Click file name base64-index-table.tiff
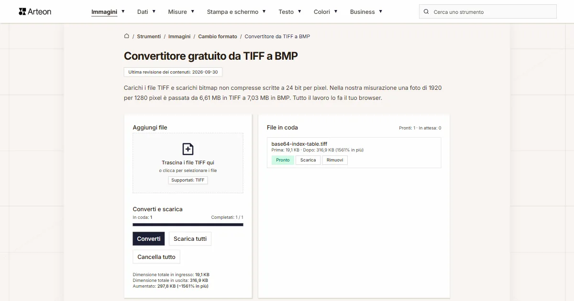Image resolution: width=574 pixels, height=301 pixels. pos(299,144)
